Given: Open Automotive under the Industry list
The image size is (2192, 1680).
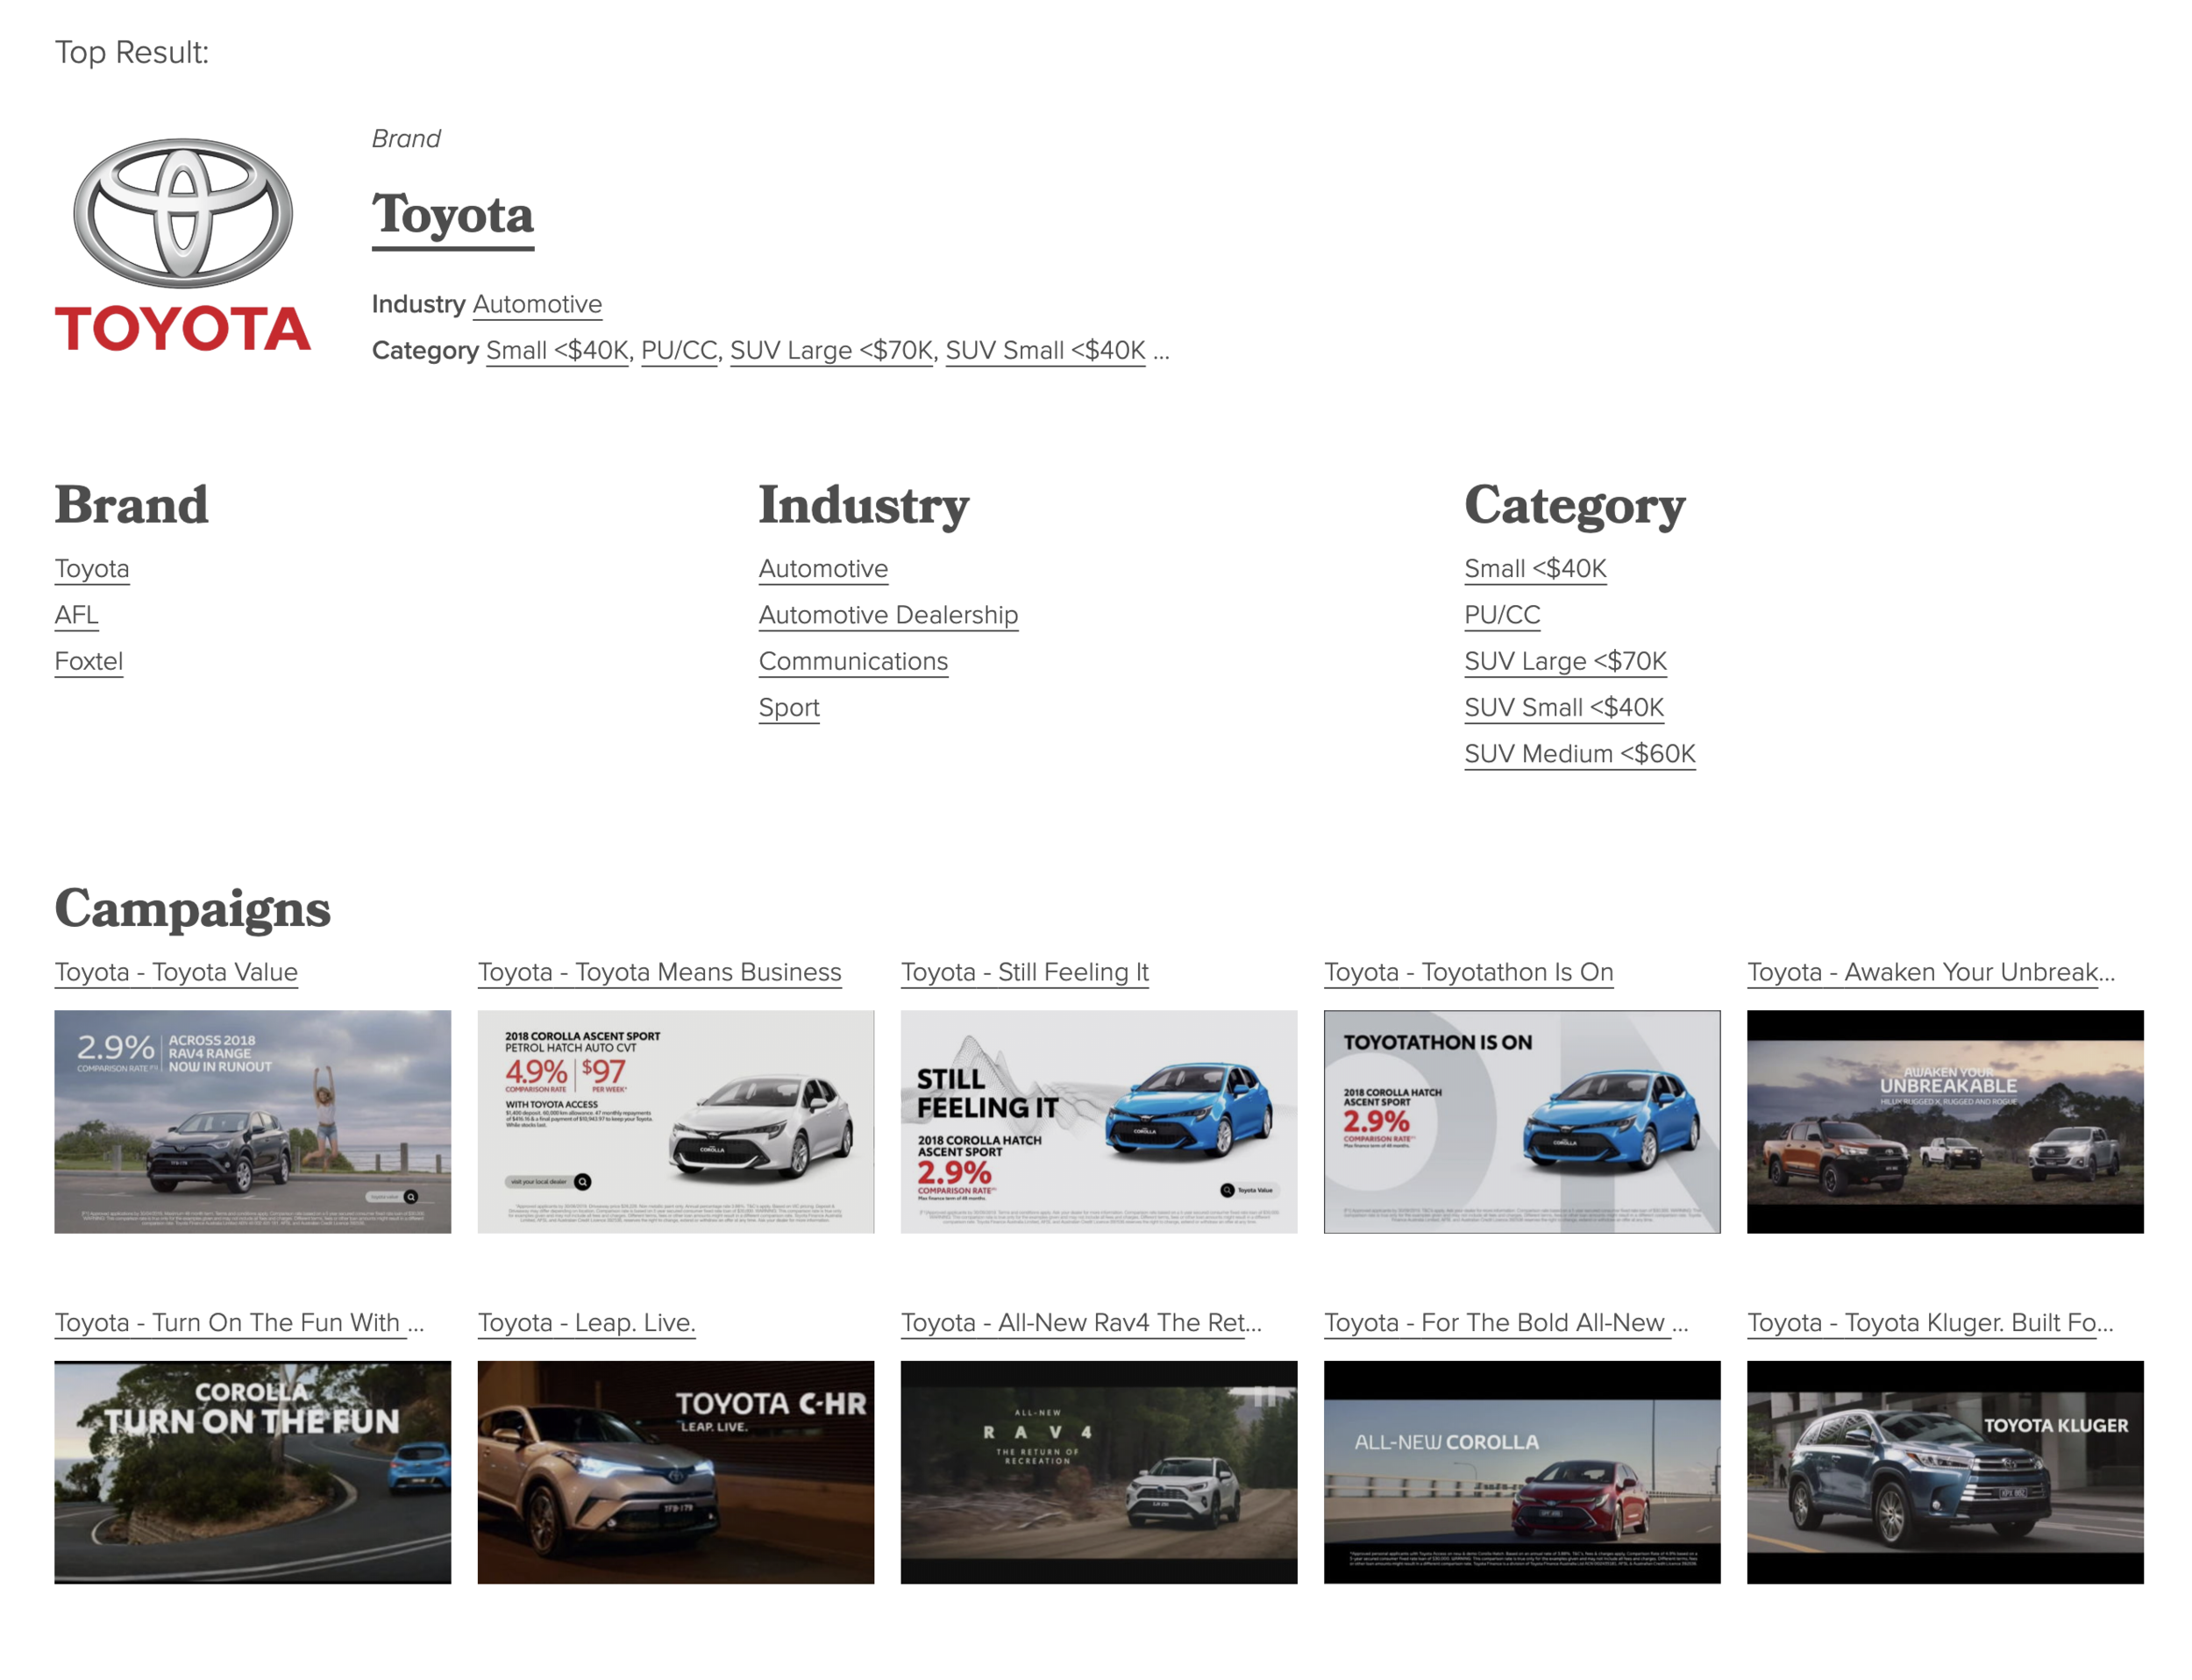Looking at the screenshot, I should coord(823,568).
